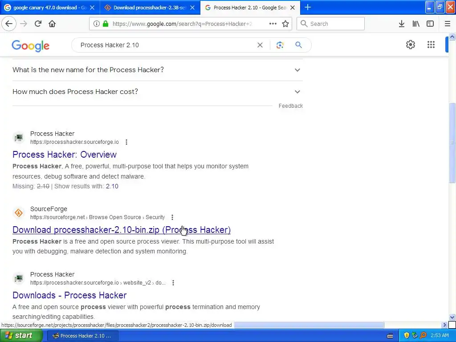The image size is (456, 342).
Task: Click the green secure padlock icon
Action: point(106,24)
